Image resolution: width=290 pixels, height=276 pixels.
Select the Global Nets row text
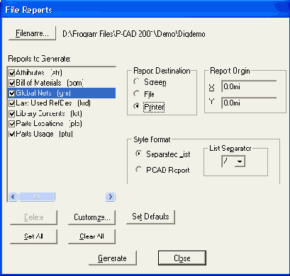pyautogui.click(x=43, y=93)
